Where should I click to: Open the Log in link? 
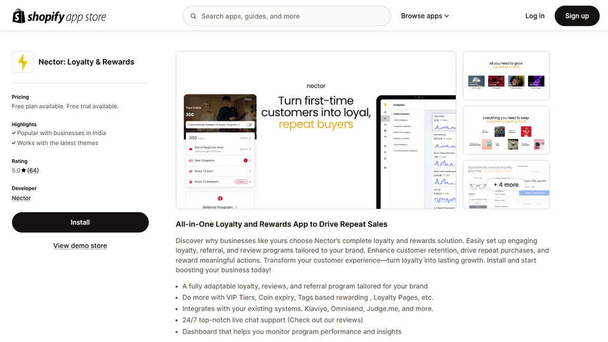[535, 16]
